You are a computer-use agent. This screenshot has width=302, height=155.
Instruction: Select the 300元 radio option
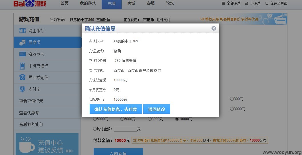(232, 99)
